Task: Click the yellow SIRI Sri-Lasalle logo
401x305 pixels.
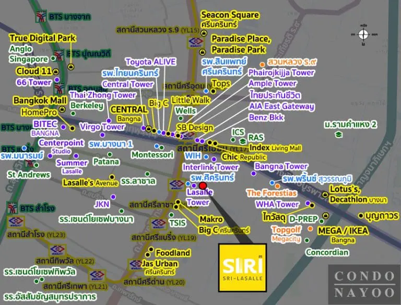Action: pos(242,267)
